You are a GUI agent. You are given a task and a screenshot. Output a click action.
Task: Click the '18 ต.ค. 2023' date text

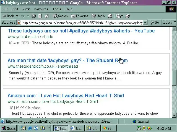click(x=19, y=43)
